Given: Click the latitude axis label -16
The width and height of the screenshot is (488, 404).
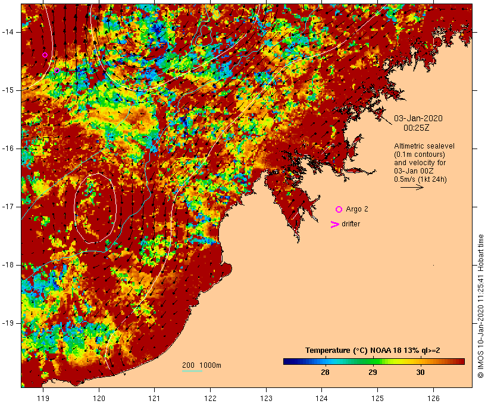Looking at the screenshot, I should click(x=8, y=149).
